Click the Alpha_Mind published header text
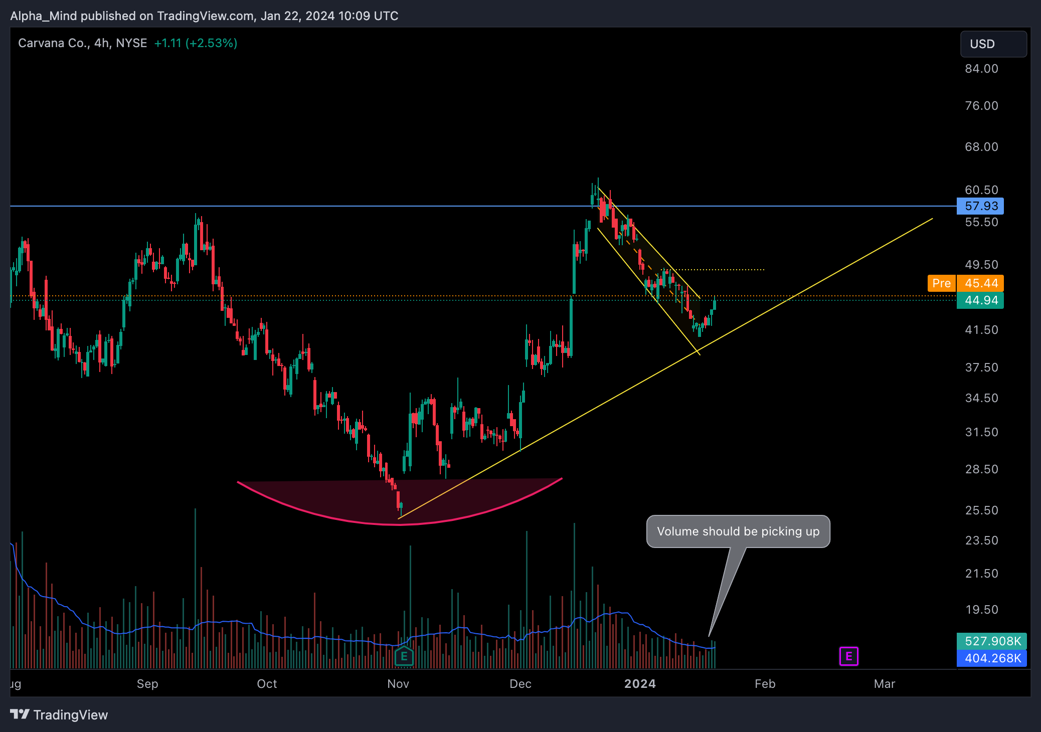 tap(204, 16)
